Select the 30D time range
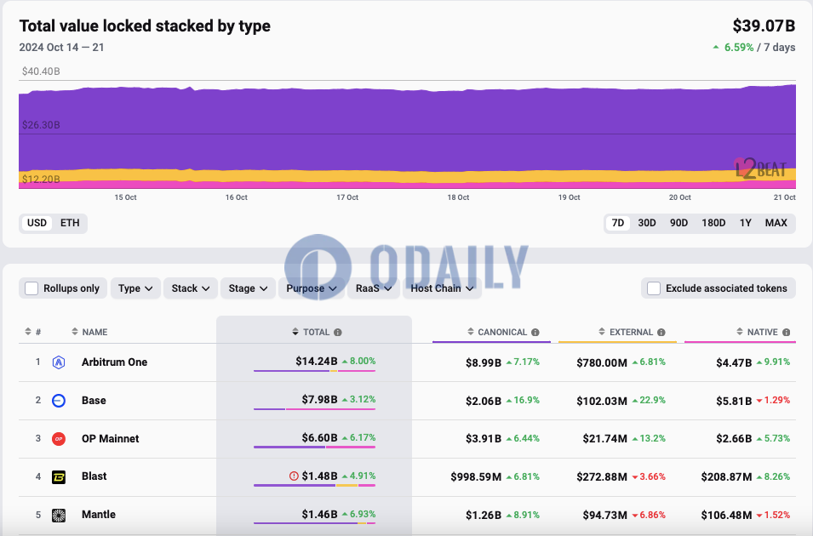The width and height of the screenshot is (813, 536). click(x=647, y=223)
